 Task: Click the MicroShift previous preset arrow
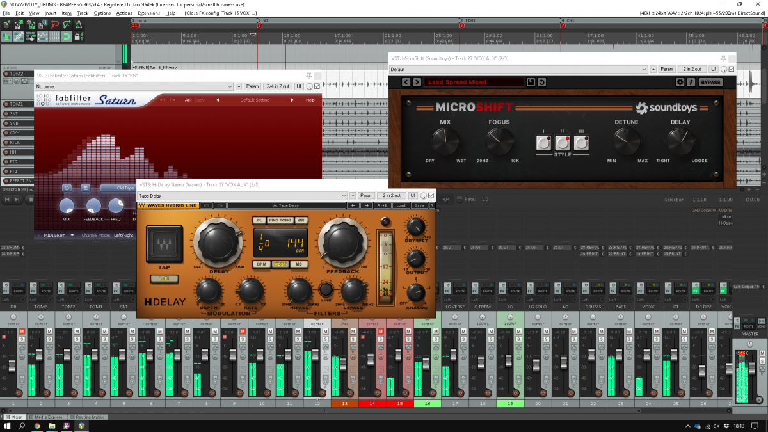(406, 82)
